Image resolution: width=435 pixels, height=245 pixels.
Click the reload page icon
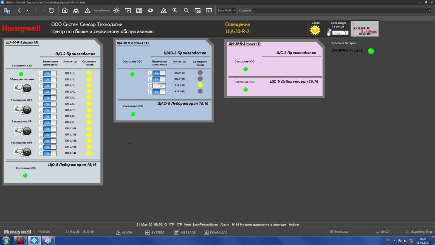(52, 10)
